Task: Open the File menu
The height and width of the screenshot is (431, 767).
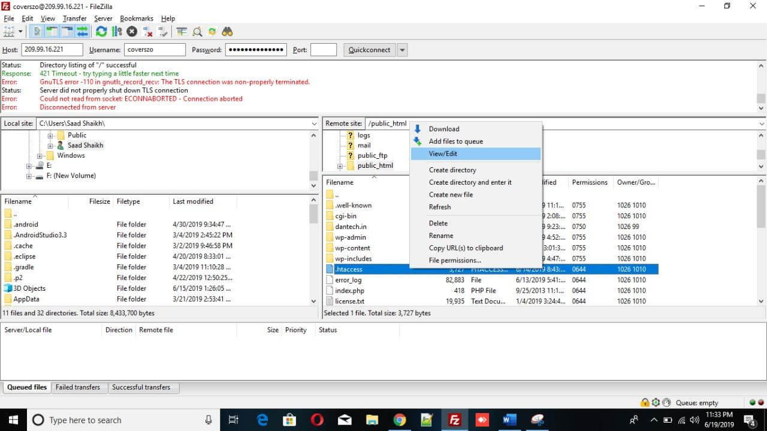Action: [8, 19]
